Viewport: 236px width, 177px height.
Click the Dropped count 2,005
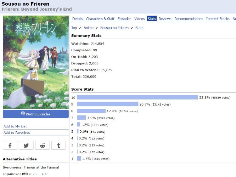(94, 63)
